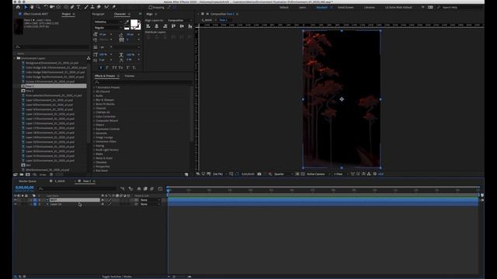This screenshot has width=497, height=279.
Task: Open Align Layers to Composition dropdown
Action: click(x=179, y=21)
